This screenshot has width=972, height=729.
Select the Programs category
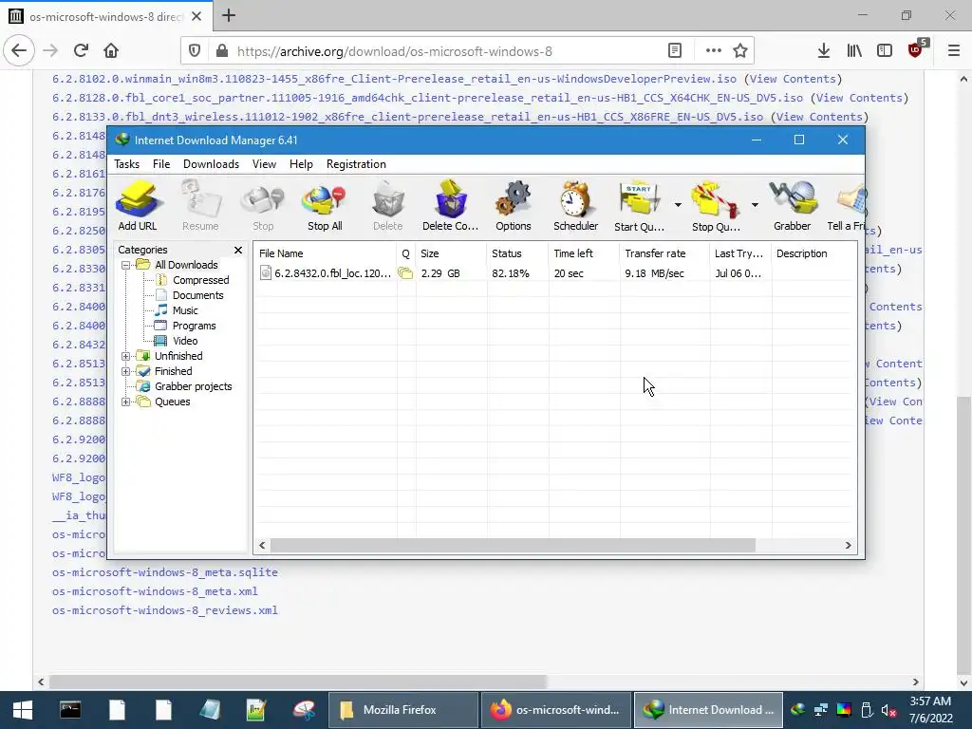pos(194,326)
